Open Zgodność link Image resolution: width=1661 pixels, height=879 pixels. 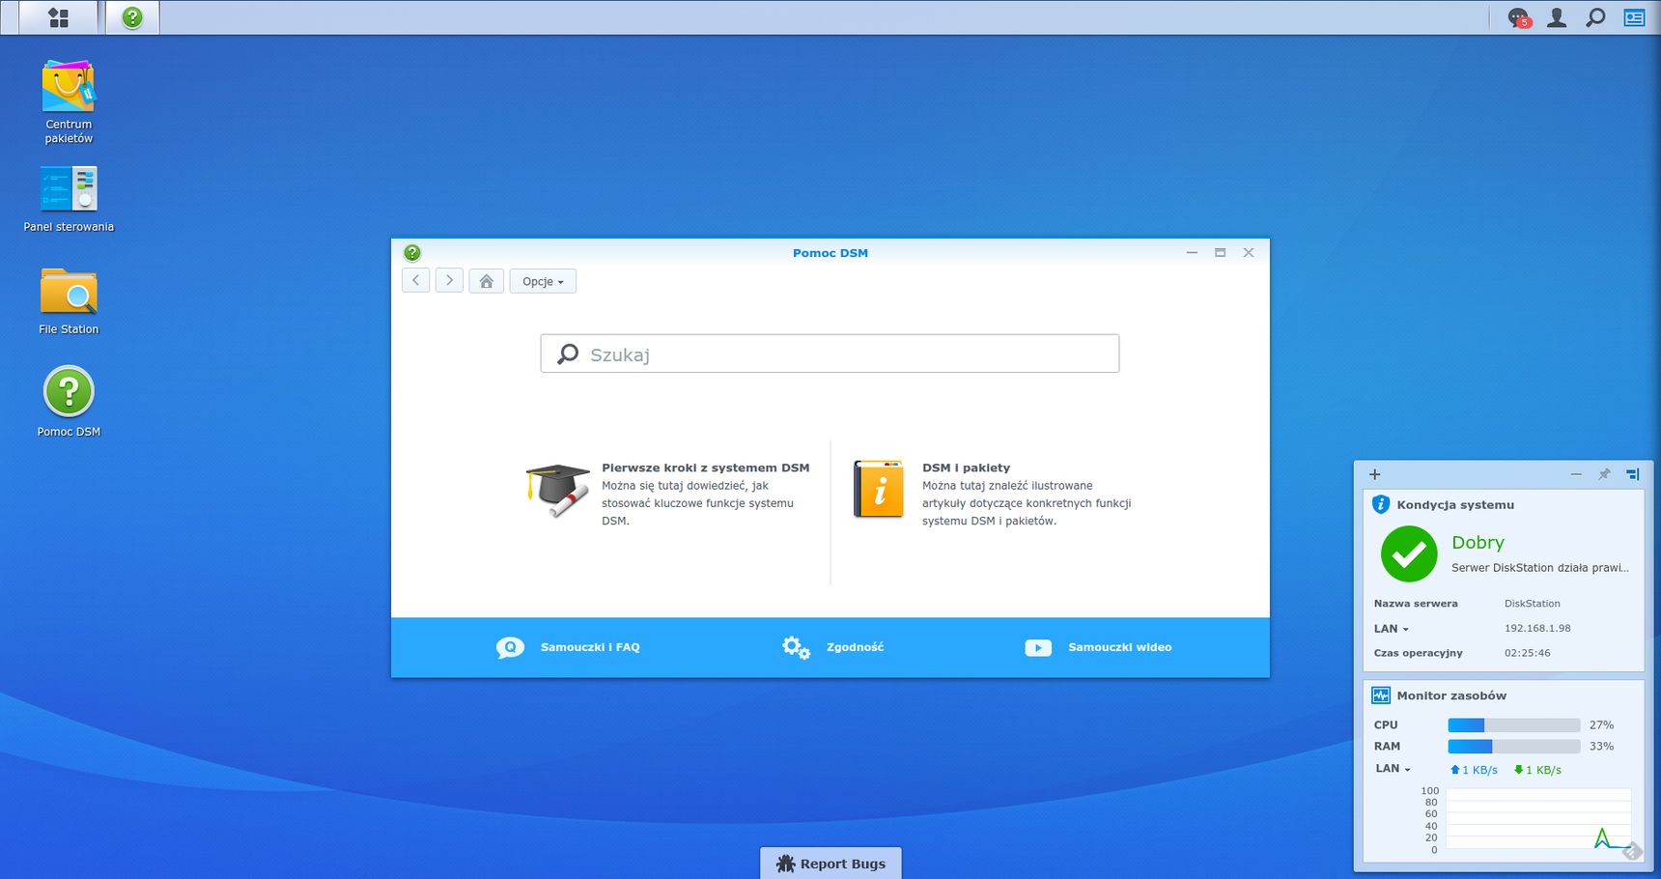(832, 647)
